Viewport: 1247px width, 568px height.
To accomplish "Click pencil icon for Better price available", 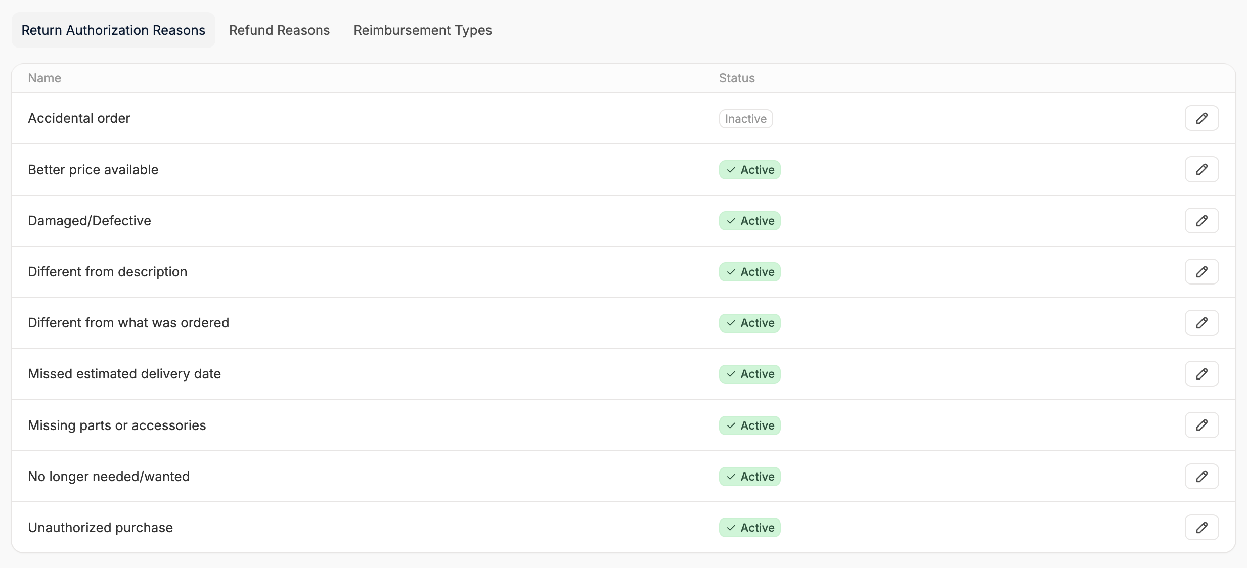I will [1201, 169].
